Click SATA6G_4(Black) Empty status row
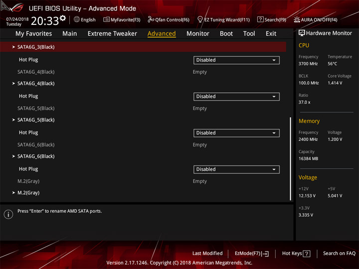 [x=143, y=72]
